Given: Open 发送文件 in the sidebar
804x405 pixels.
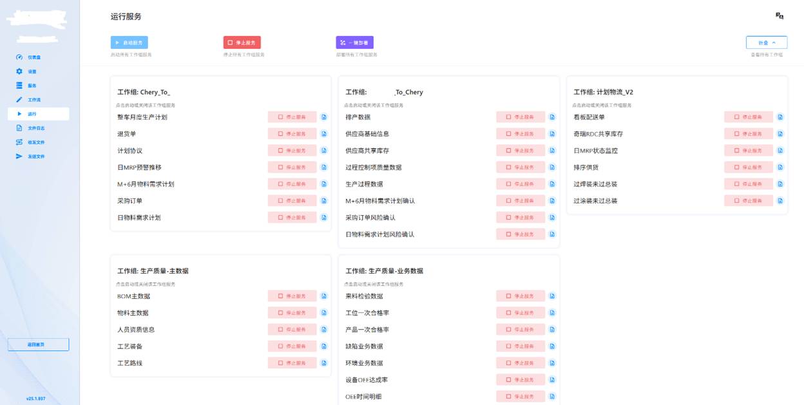Looking at the screenshot, I should tap(38, 156).
